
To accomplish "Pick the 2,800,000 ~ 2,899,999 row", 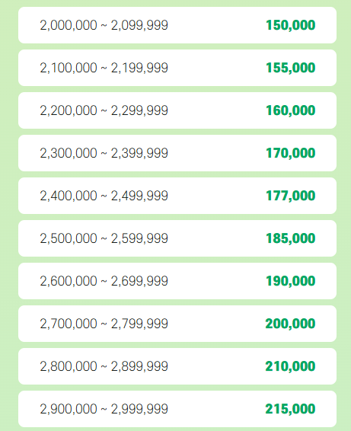I will (x=177, y=366).
